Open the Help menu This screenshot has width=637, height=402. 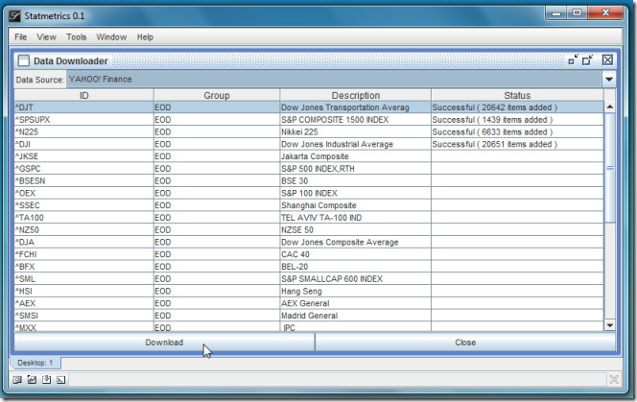pos(145,37)
